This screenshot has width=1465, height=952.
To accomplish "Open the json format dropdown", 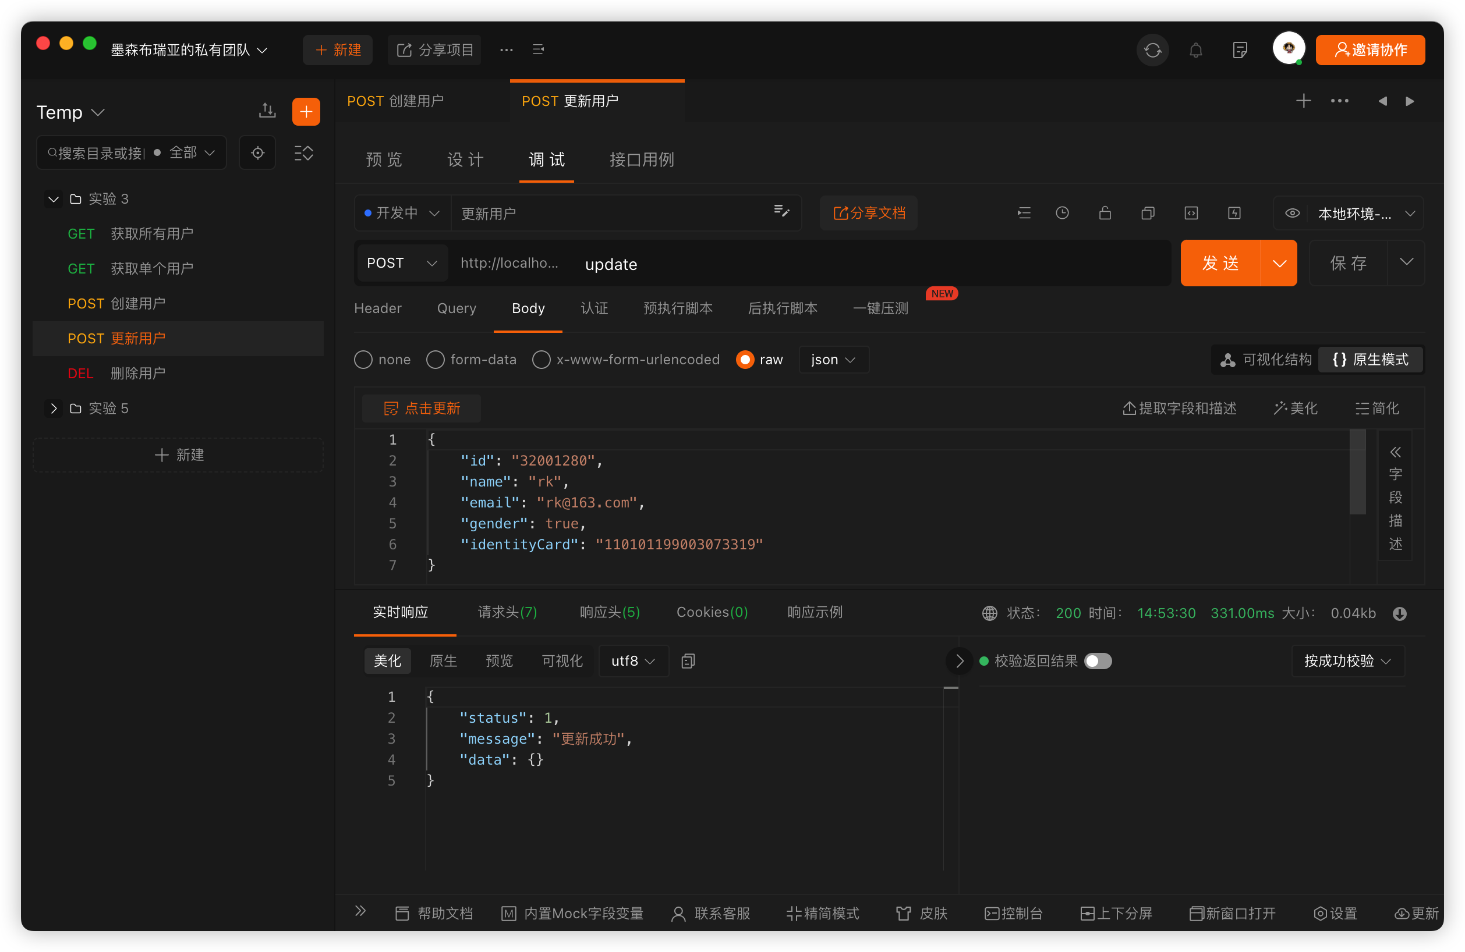I will point(833,360).
